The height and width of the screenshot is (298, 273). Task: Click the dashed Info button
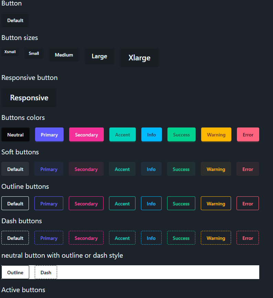151,238
